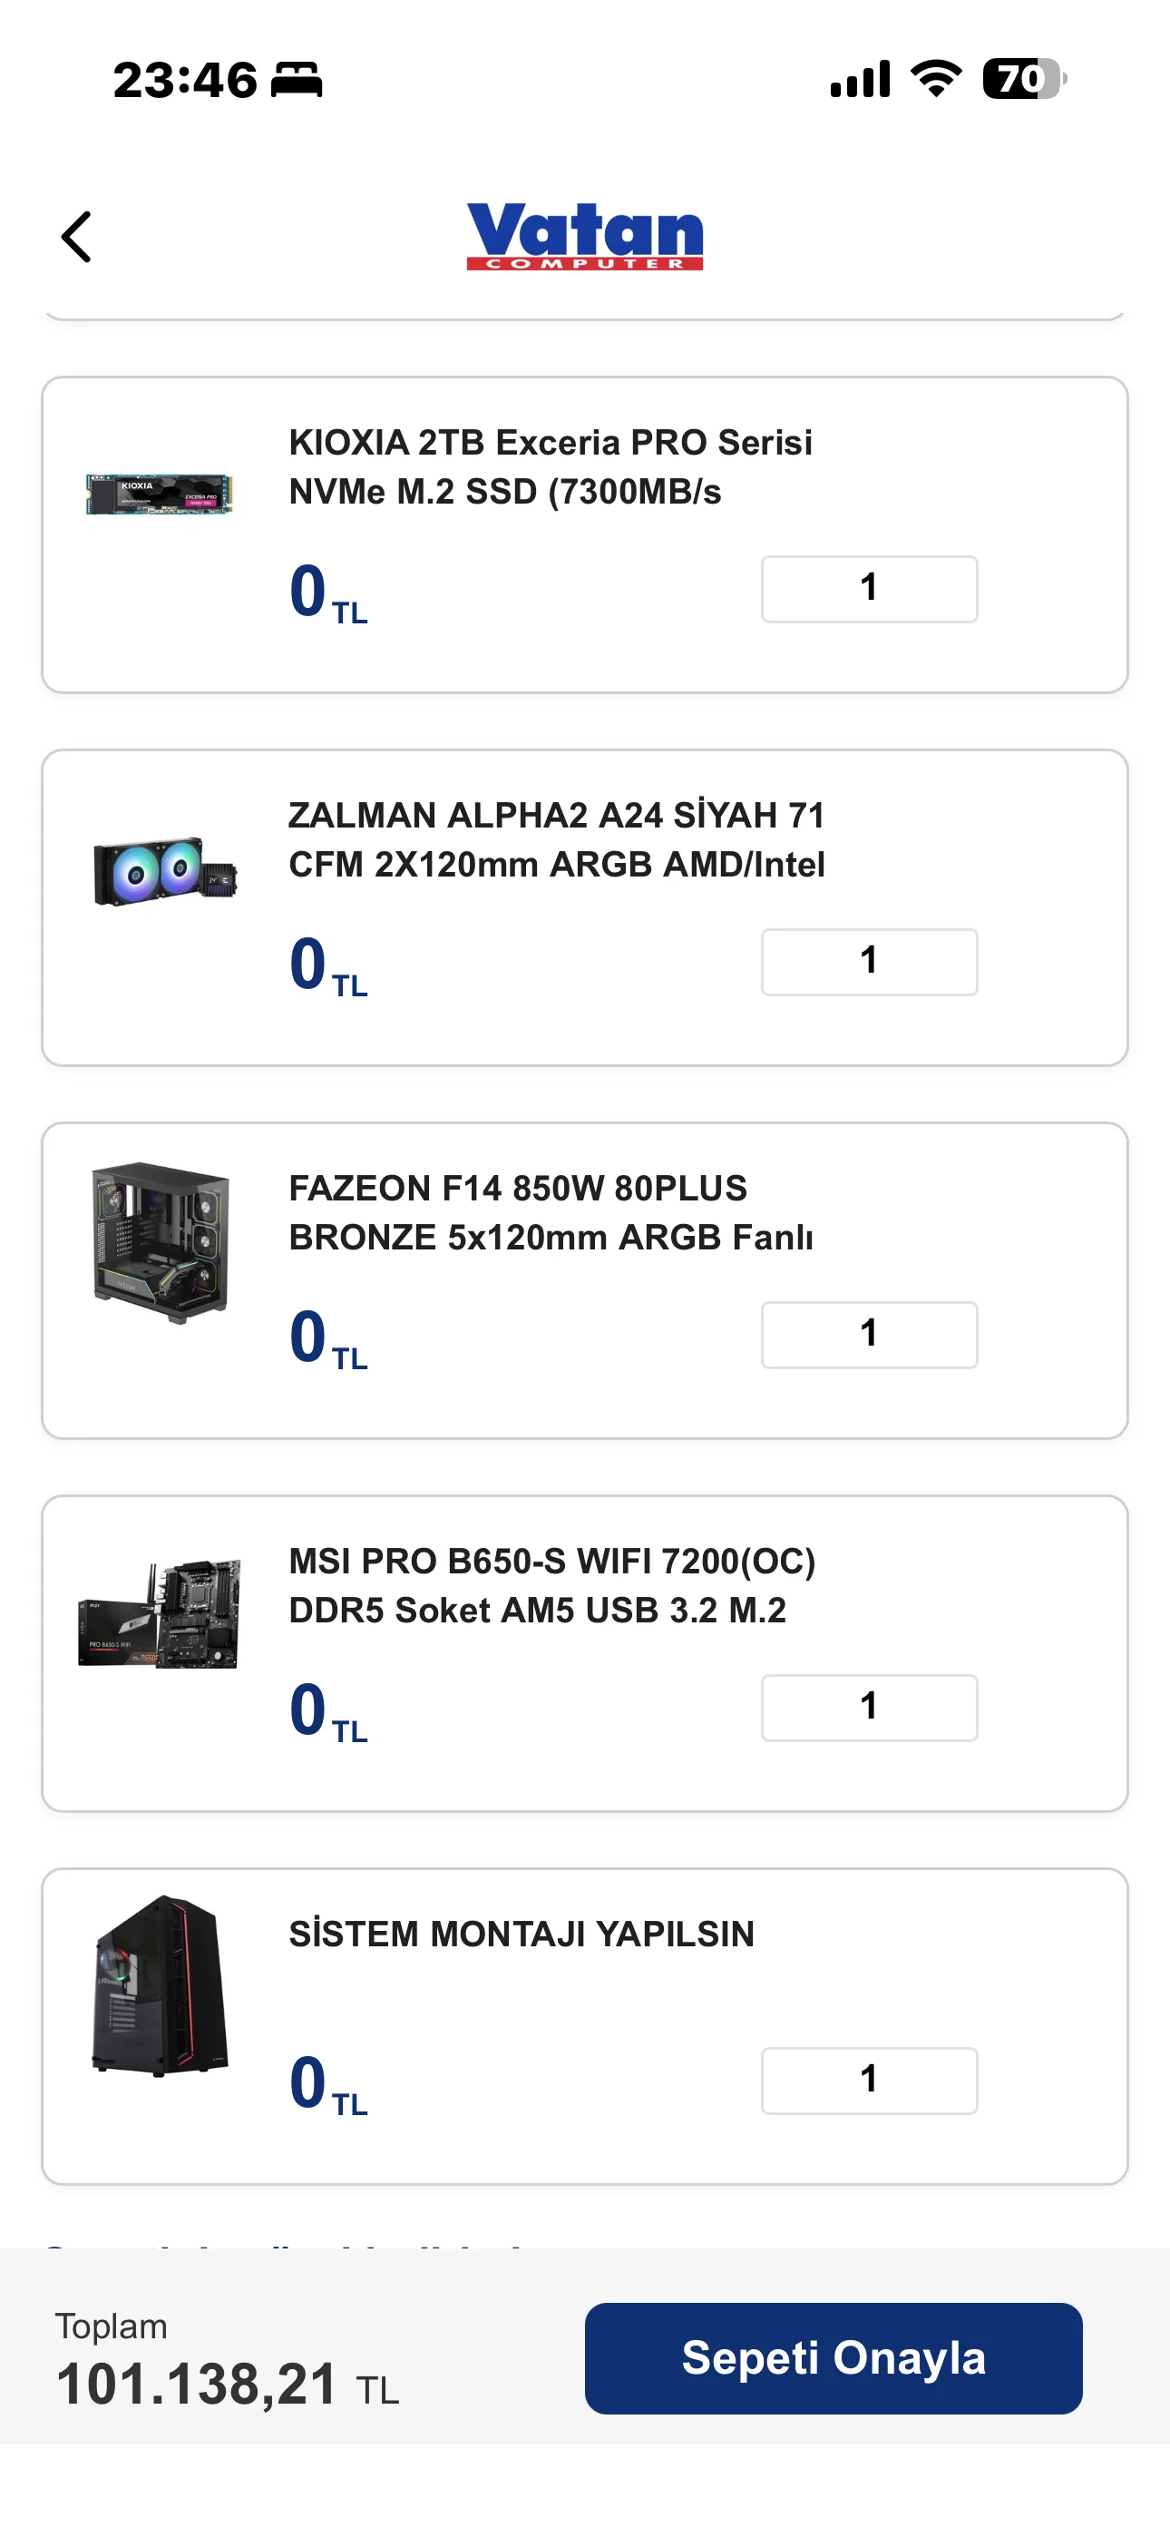Tap the Wi-Fi status icon
The width and height of the screenshot is (1170, 2537).
coord(936,79)
